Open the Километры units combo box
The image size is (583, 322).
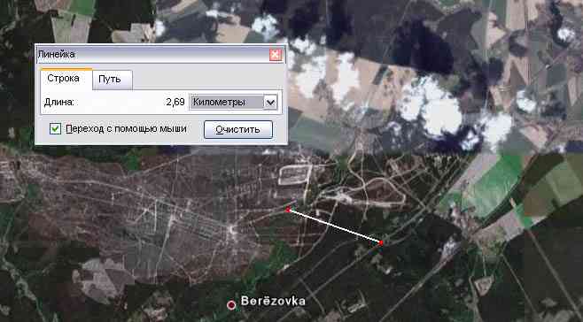pyautogui.click(x=234, y=102)
